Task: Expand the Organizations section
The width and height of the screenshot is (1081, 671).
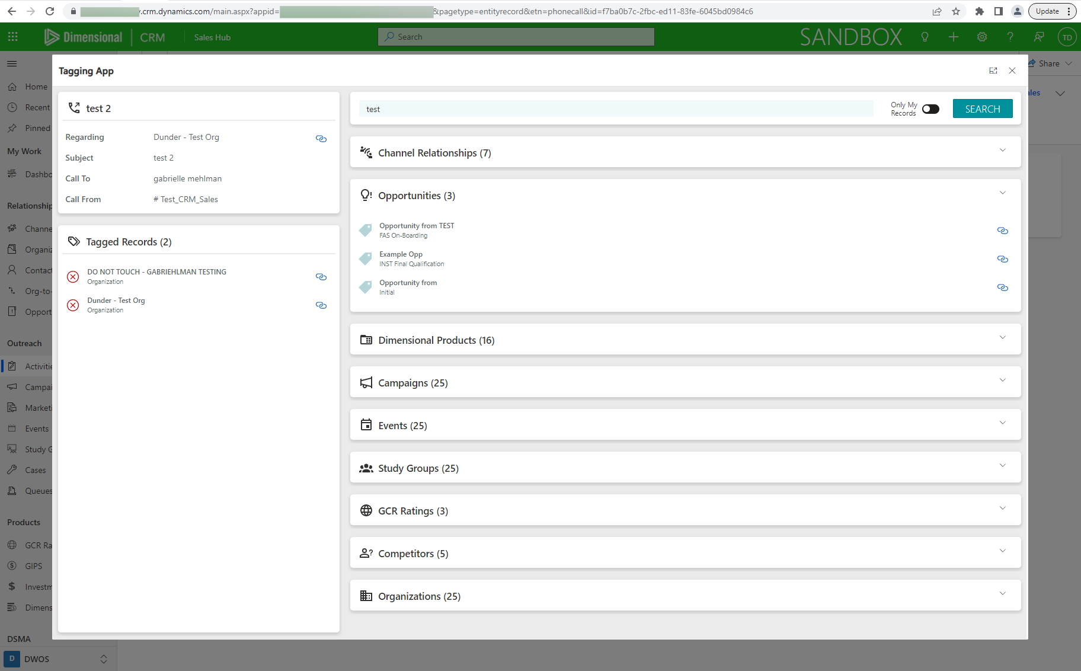Action: click(1002, 594)
